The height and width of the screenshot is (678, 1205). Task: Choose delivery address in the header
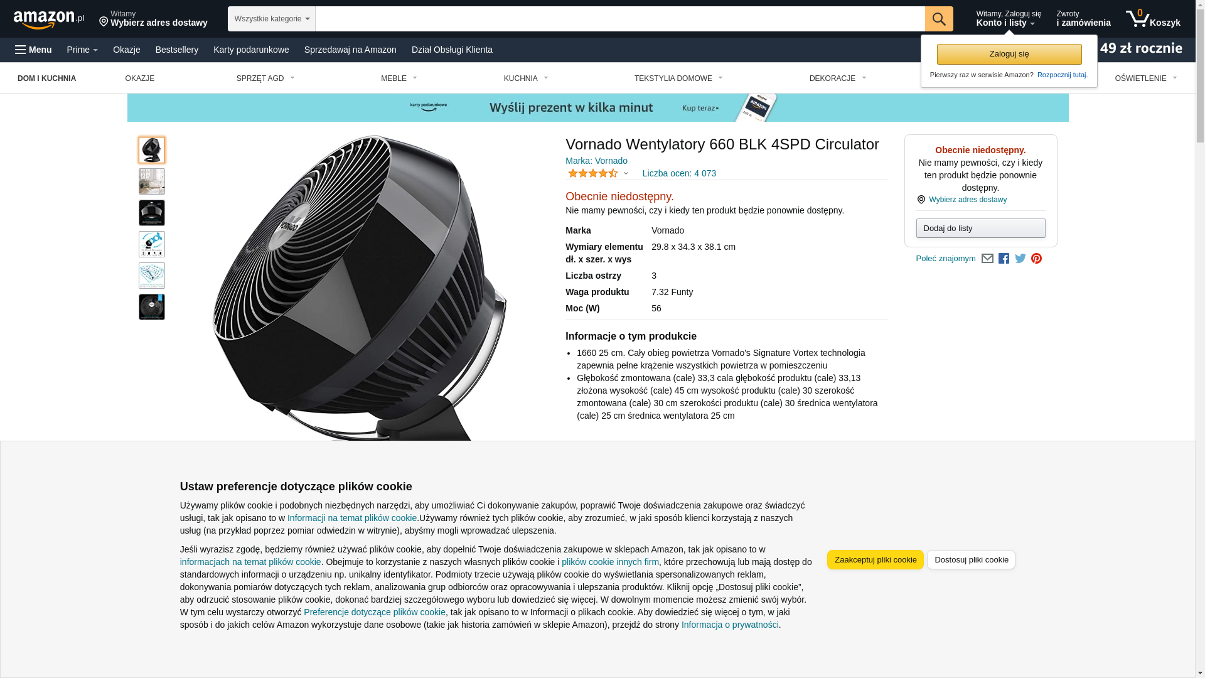pyautogui.click(x=153, y=19)
